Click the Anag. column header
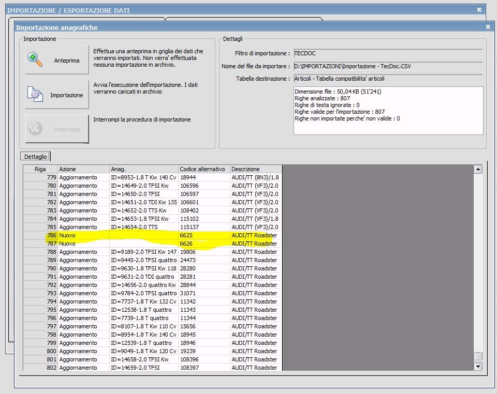This screenshot has width=497, height=394. coord(144,169)
